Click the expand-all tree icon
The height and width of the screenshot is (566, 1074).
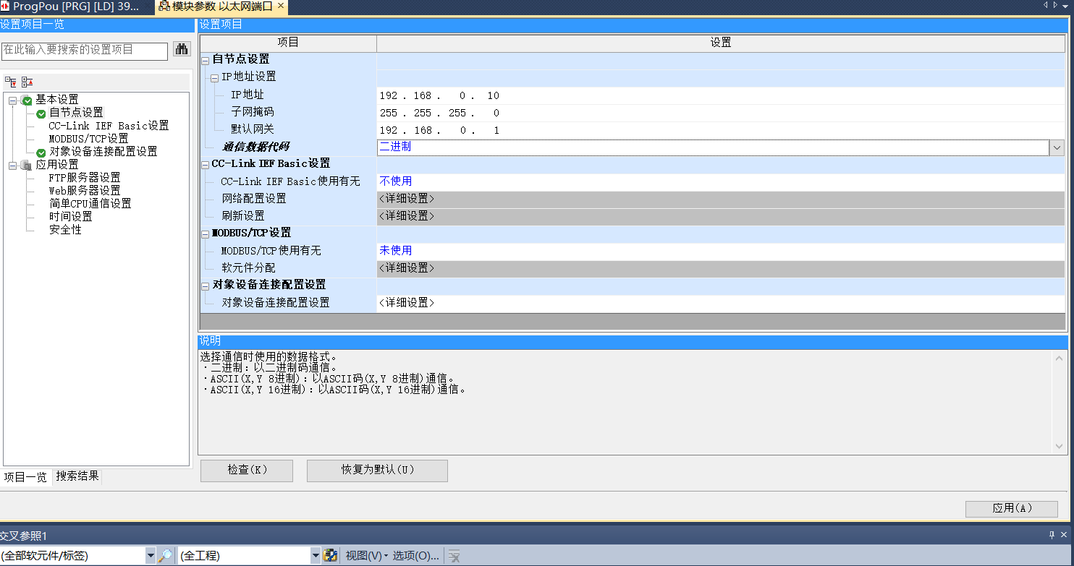point(11,82)
